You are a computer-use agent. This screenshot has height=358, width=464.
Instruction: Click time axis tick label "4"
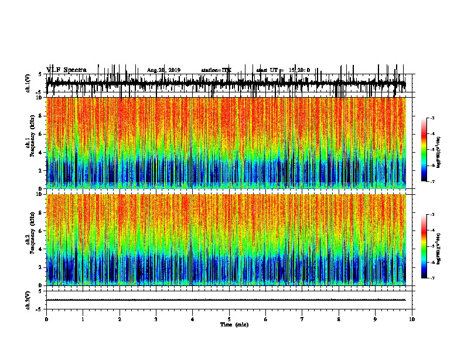(193, 319)
